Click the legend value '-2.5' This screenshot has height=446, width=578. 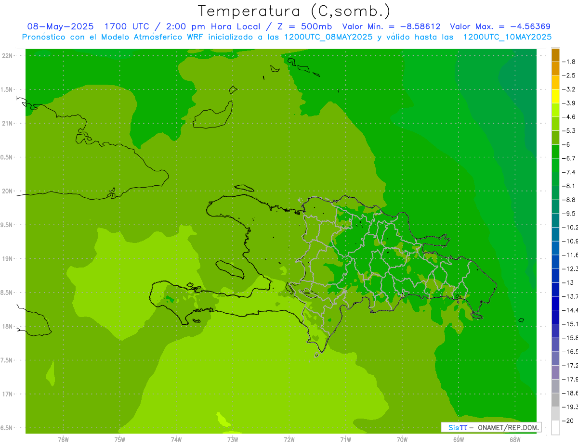pos(570,76)
